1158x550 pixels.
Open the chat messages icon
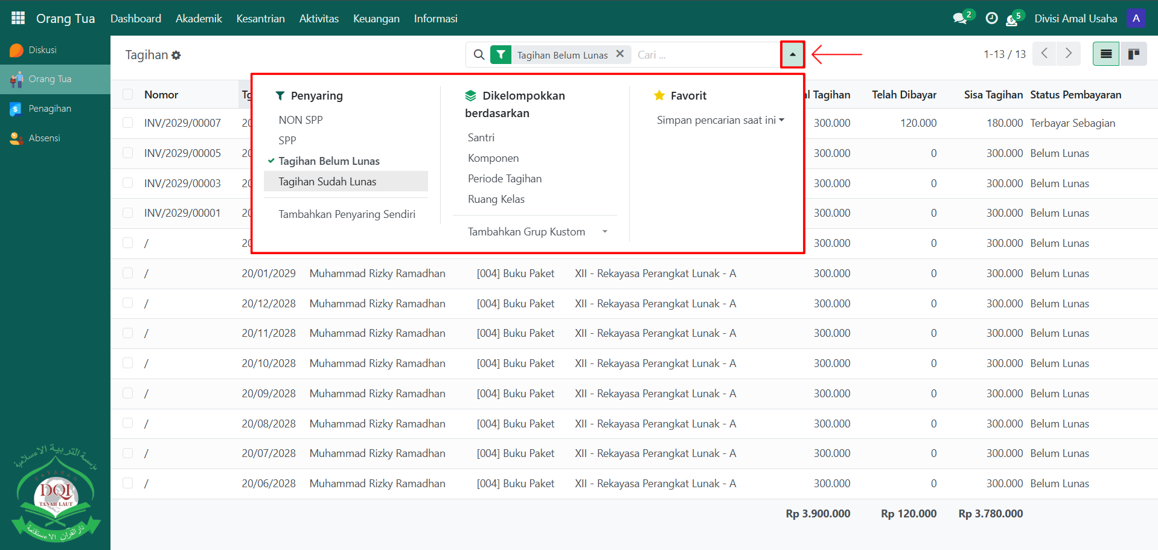click(959, 19)
